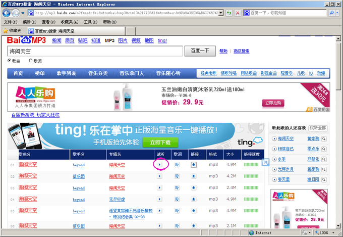
Task: Open lyrics icon for row 04
Action: tap(177, 199)
